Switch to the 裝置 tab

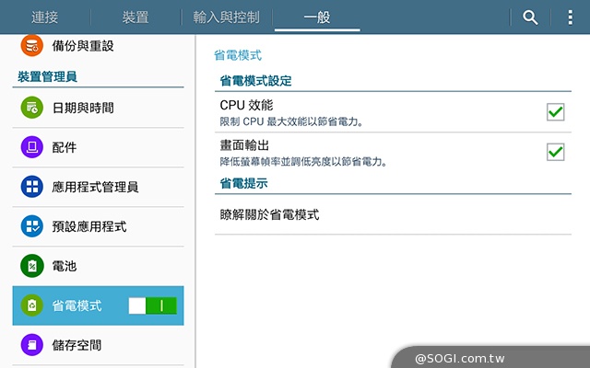(x=136, y=17)
